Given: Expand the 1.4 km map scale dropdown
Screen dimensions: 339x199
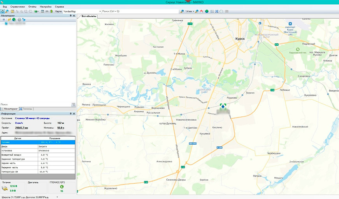Looking at the screenshot, I should (x=193, y=11).
